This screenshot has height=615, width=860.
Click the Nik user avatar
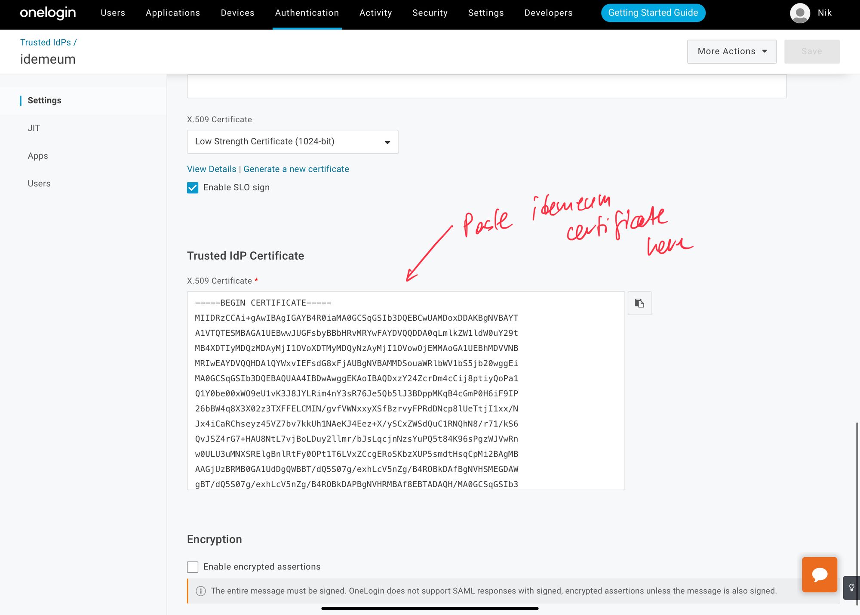coord(800,13)
